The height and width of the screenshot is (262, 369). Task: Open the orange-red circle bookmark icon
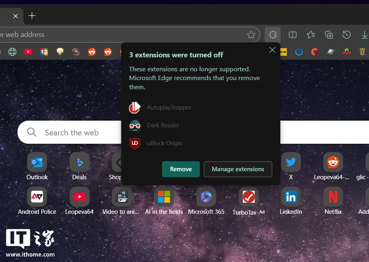[314, 51]
